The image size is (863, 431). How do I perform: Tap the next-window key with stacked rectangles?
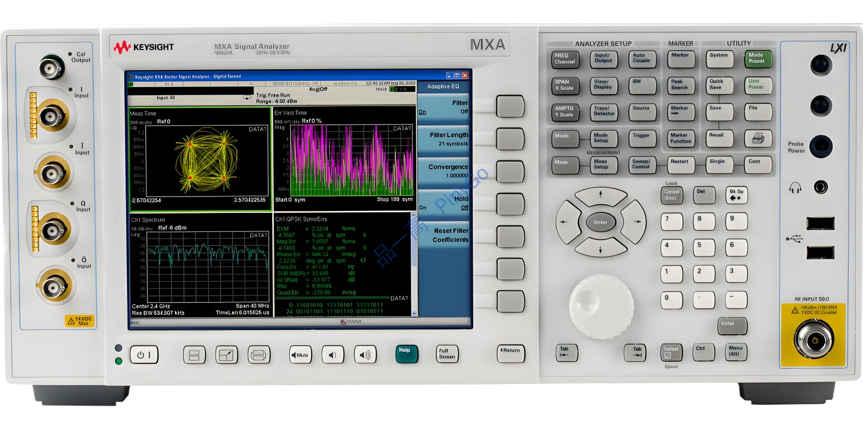click(x=259, y=355)
